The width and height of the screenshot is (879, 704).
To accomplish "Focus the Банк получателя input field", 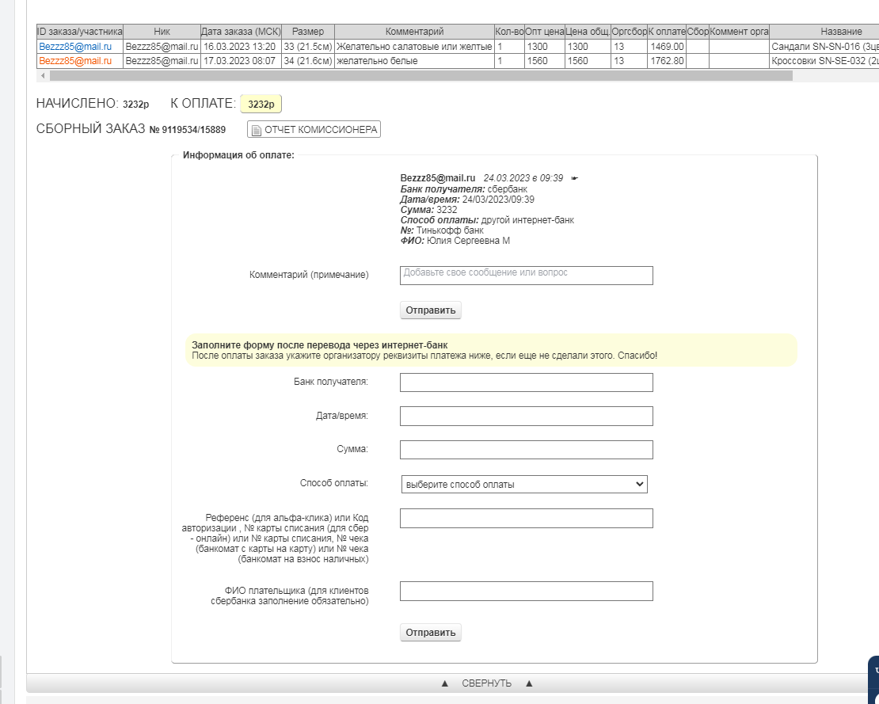I will click(x=527, y=382).
